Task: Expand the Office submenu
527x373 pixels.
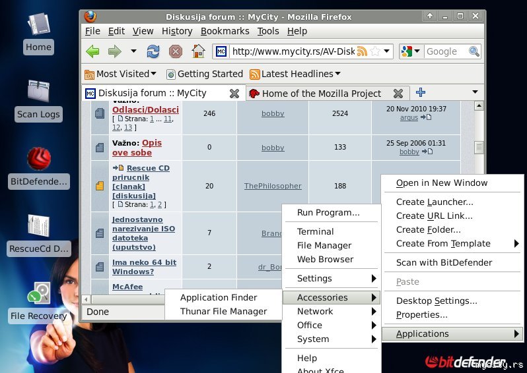Action: [332, 325]
